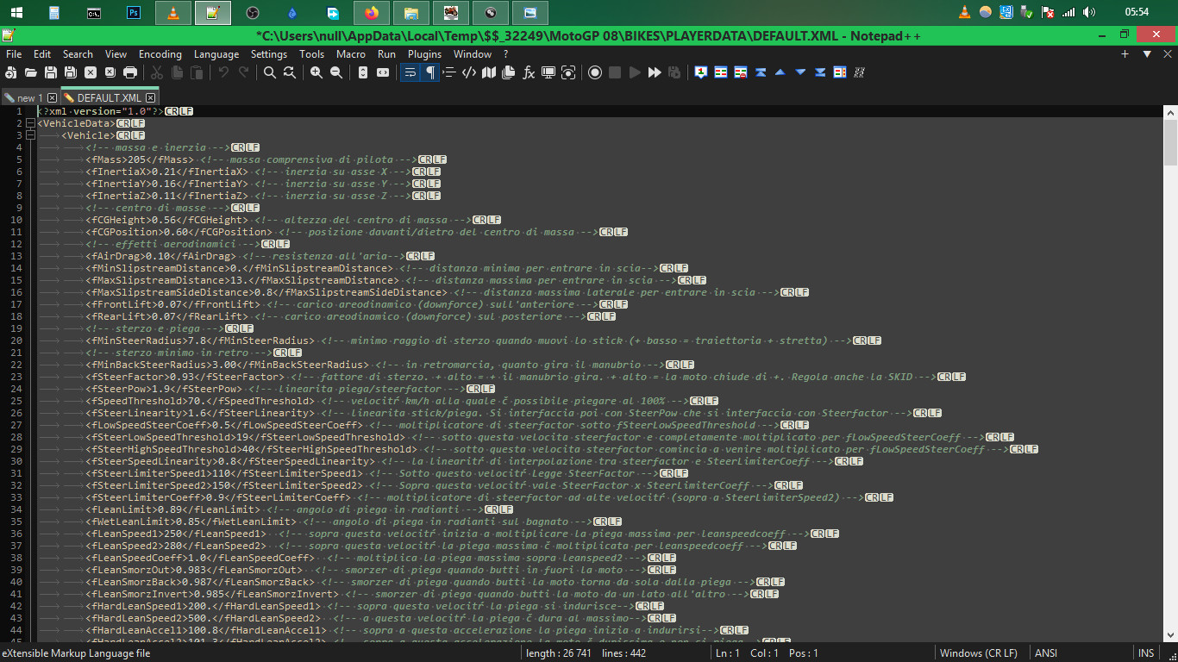1178x662 pixels.
Task: Click INS to switch to overwrite mode
Action: (1146, 653)
